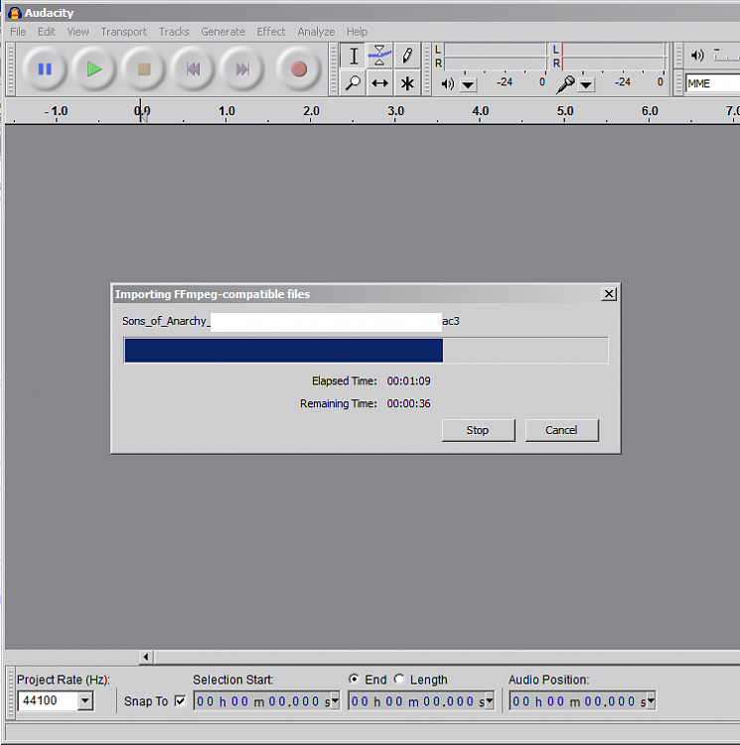Click the input recording level meter
This screenshot has width=740, height=745.
(614, 56)
